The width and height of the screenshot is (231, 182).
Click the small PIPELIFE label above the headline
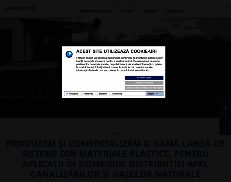115,134
